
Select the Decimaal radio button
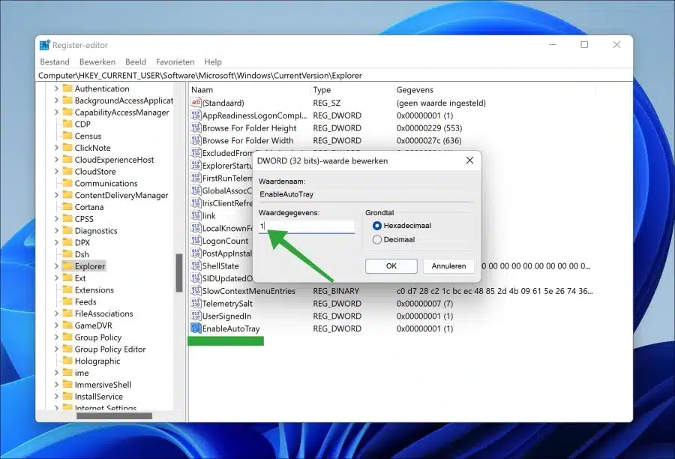tap(377, 239)
